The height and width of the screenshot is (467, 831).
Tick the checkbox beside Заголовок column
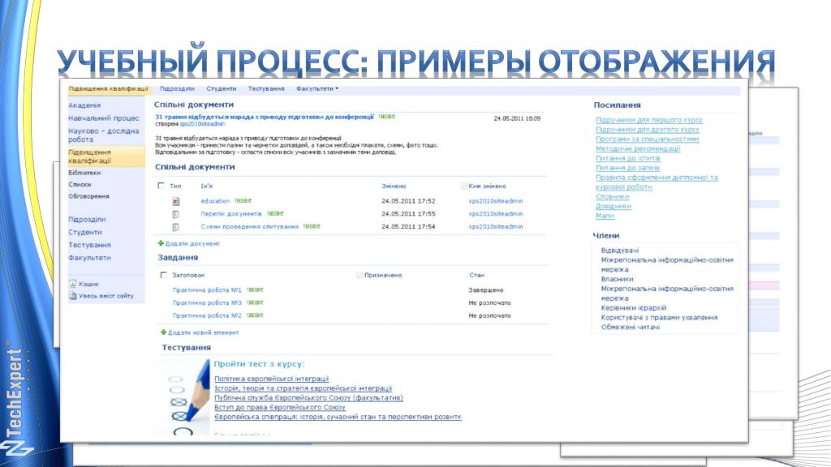coord(164,275)
